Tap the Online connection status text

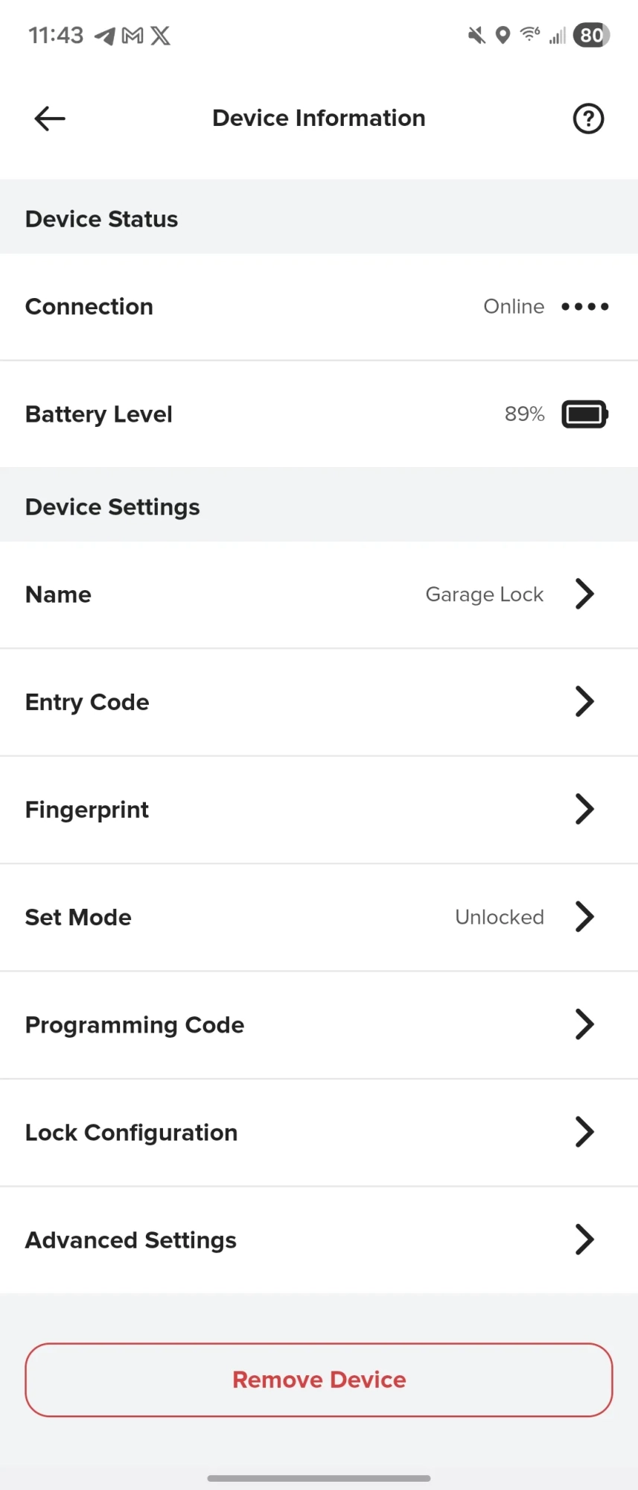click(x=514, y=306)
